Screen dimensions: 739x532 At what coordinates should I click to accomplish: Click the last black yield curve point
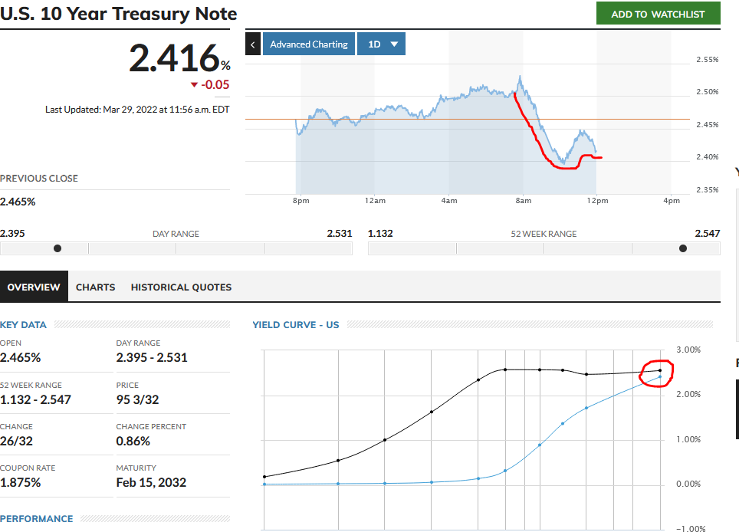(660, 370)
